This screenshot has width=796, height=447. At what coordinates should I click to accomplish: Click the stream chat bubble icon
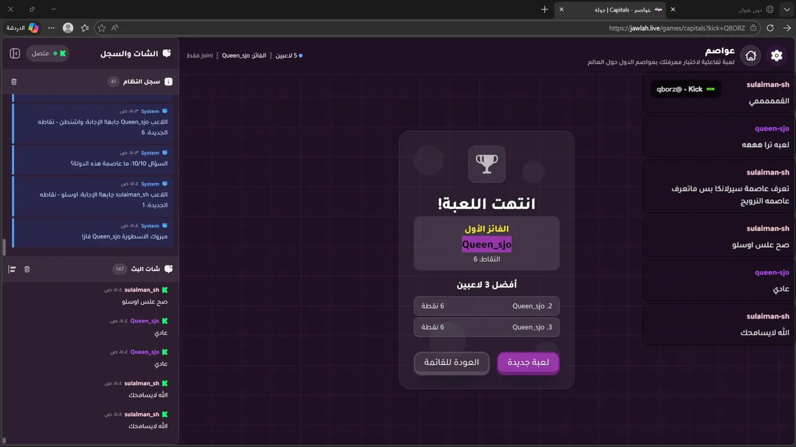pyautogui.click(x=168, y=269)
